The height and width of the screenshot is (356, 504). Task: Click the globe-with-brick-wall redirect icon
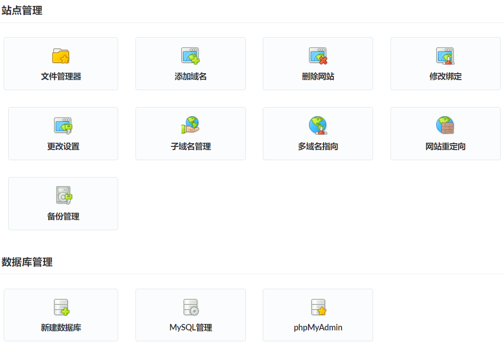pyautogui.click(x=445, y=125)
